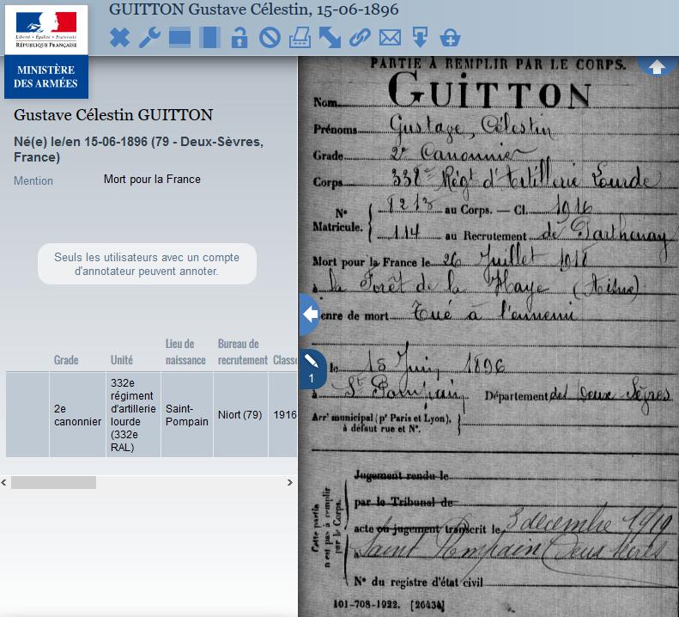
Task: Click the page title 'GUITTON Gustave Célestin, 15-06-1896'
Action: (x=254, y=9)
